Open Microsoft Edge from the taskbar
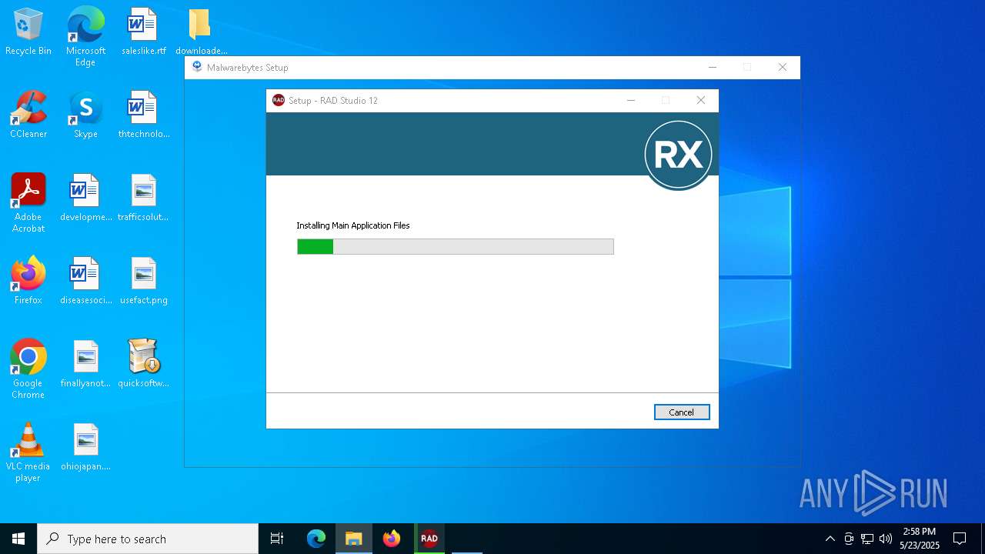Viewport: 985px width, 554px height. (x=316, y=539)
